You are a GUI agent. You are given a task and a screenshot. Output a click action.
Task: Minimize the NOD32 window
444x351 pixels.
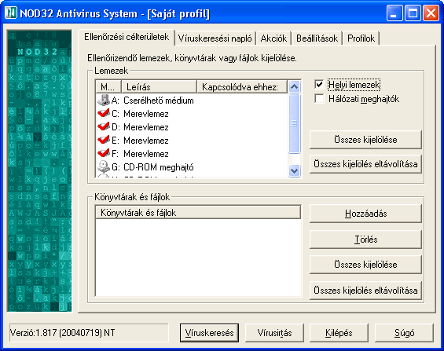(394, 13)
